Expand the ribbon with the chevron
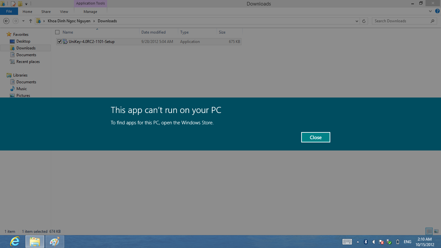The image size is (441, 248). [x=430, y=11]
